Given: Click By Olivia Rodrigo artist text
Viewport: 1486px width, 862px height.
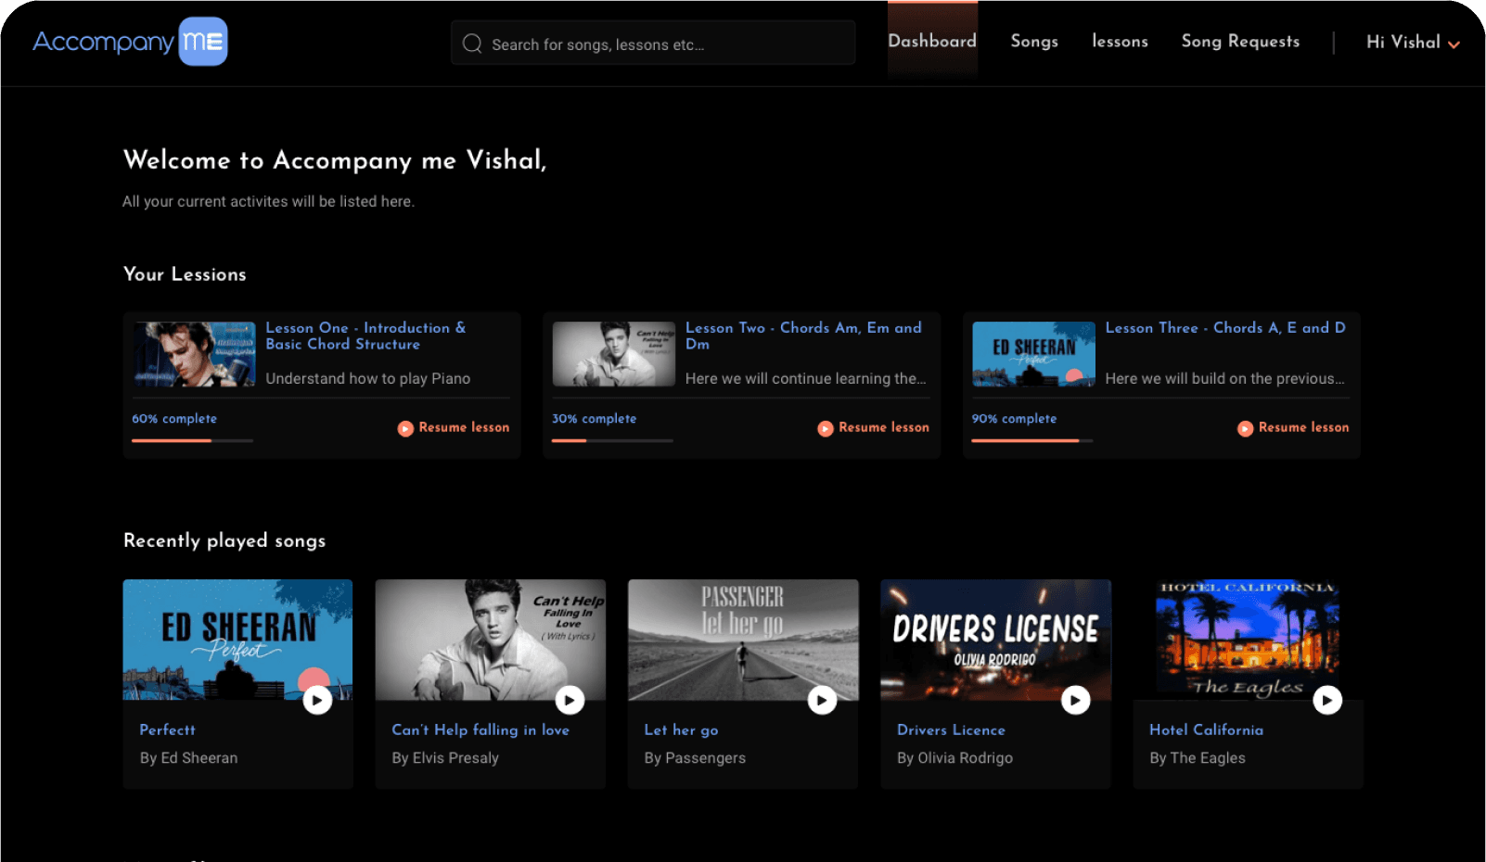Looking at the screenshot, I should [x=954, y=757].
